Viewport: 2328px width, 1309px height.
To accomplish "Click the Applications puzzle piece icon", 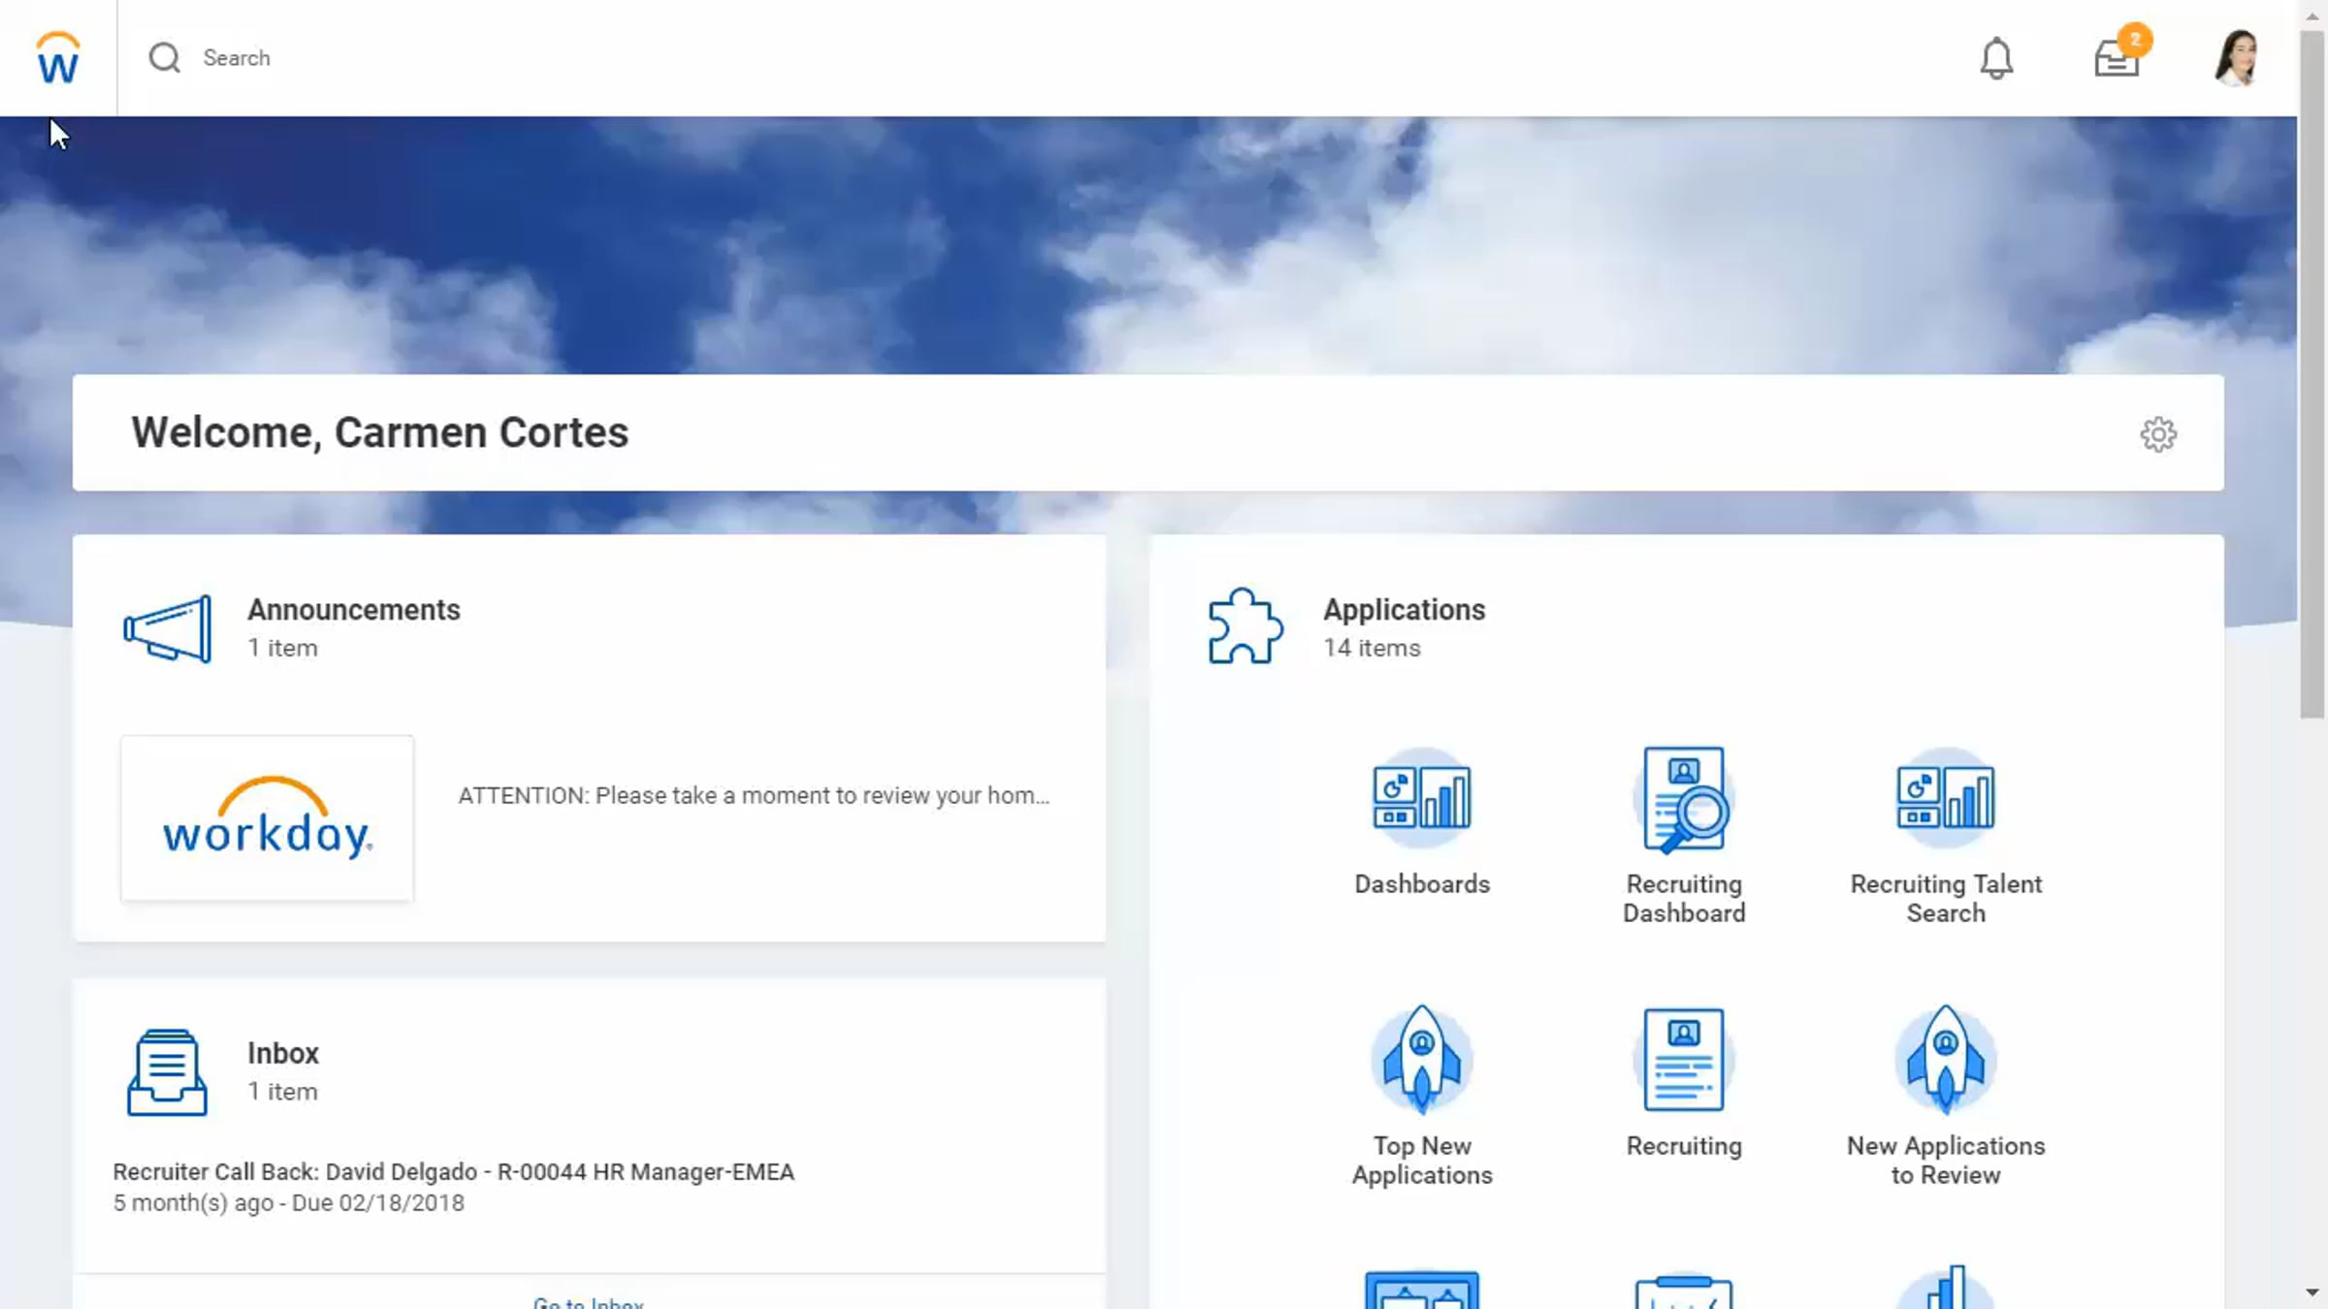I will pos(1245,626).
